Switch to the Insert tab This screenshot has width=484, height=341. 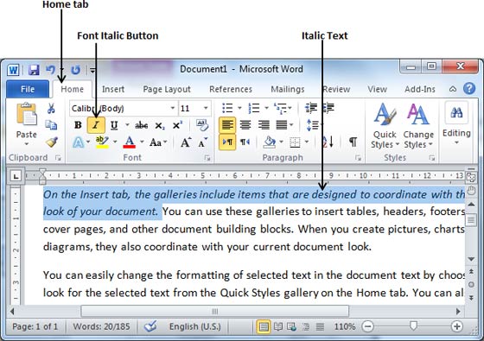point(113,89)
